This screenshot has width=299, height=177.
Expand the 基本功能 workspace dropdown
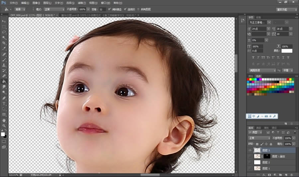[x=286, y=10]
